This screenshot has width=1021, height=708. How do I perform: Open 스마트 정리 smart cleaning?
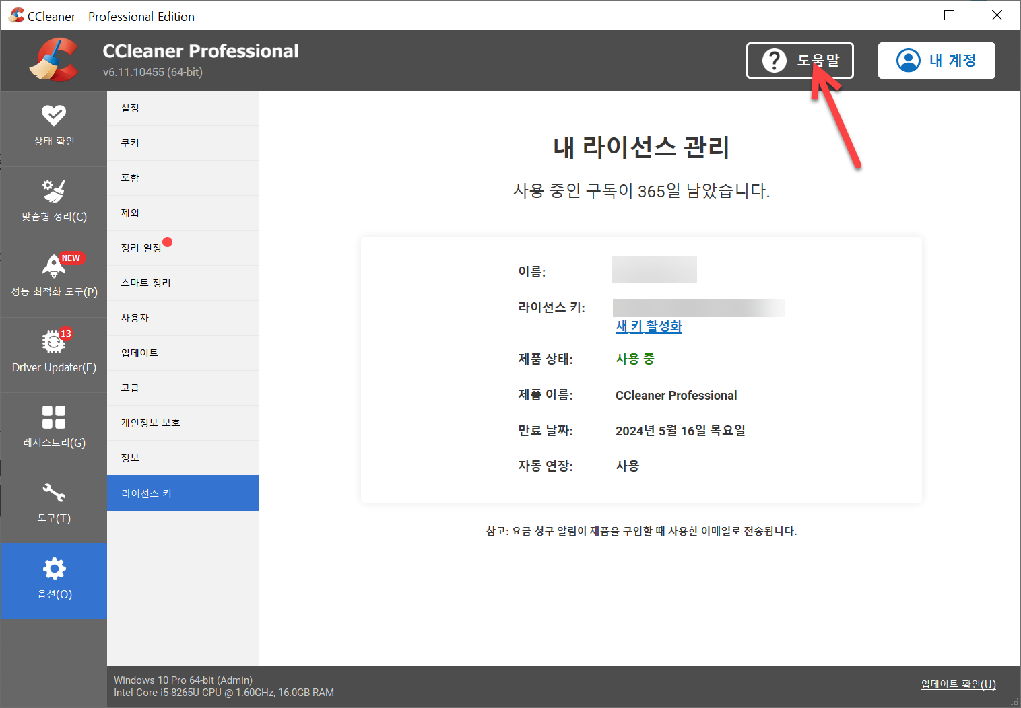pyautogui.click(x=183, y=283)
